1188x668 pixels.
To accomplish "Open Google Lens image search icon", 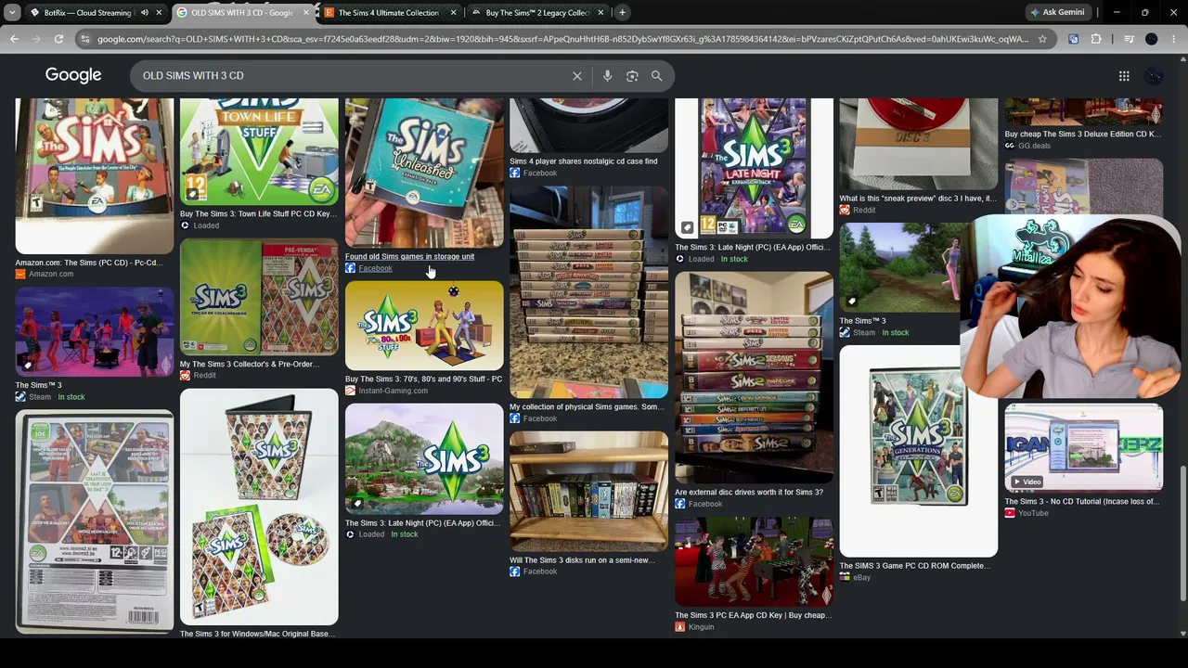I will click(x=632, y=76).
